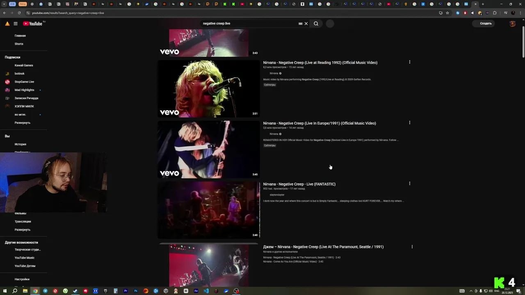Viewport: 525px width, 295px height.
Task: Open Steam from taskbar
Action: [75, 291]
